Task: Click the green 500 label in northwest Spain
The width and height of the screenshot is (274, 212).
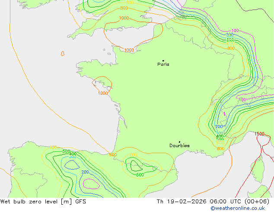Action: coord(66,151)
